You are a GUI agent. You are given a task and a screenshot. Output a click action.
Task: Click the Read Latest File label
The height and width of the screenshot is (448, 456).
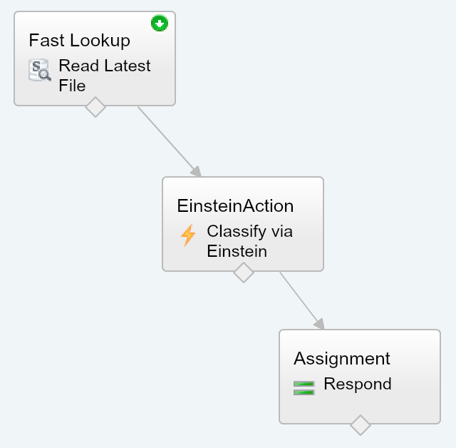pyautogui.click(x=104, y=76)
